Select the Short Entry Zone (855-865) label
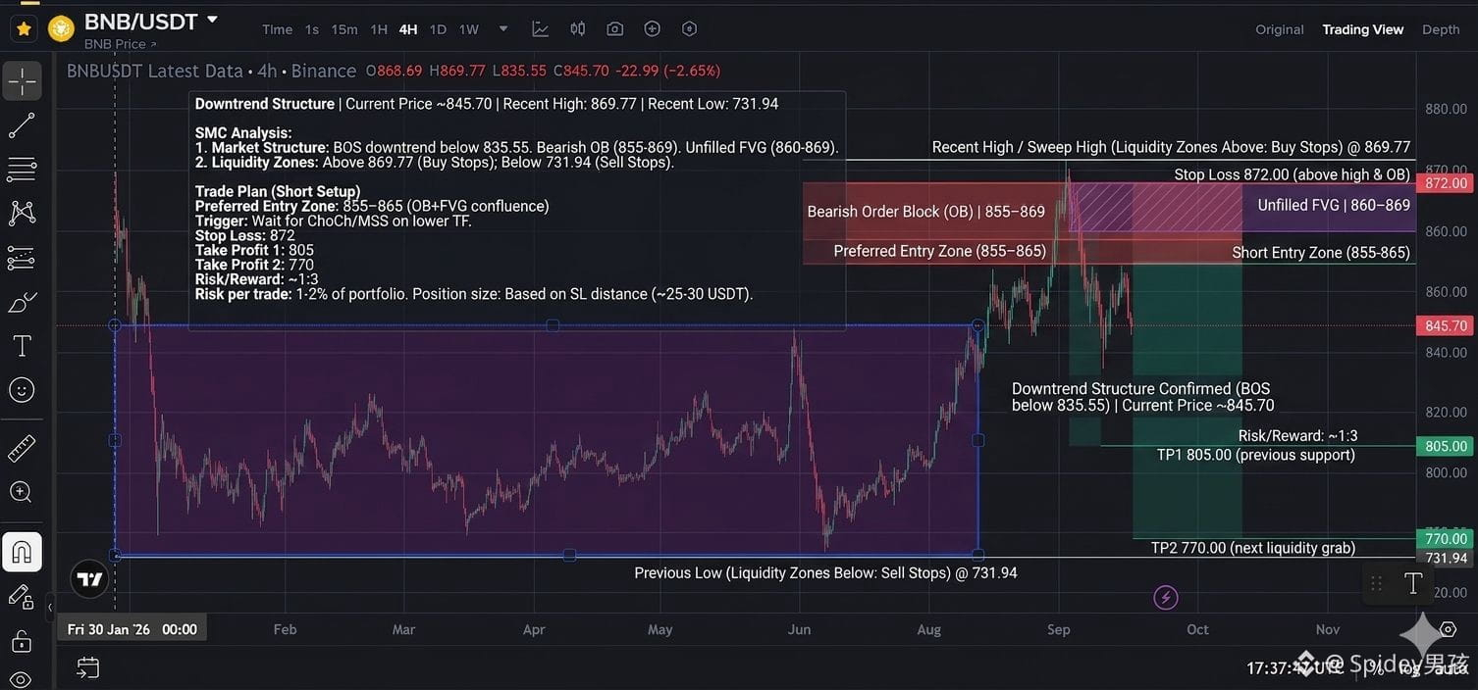Screen dimensions: 1478x690 pos(1321,252)
